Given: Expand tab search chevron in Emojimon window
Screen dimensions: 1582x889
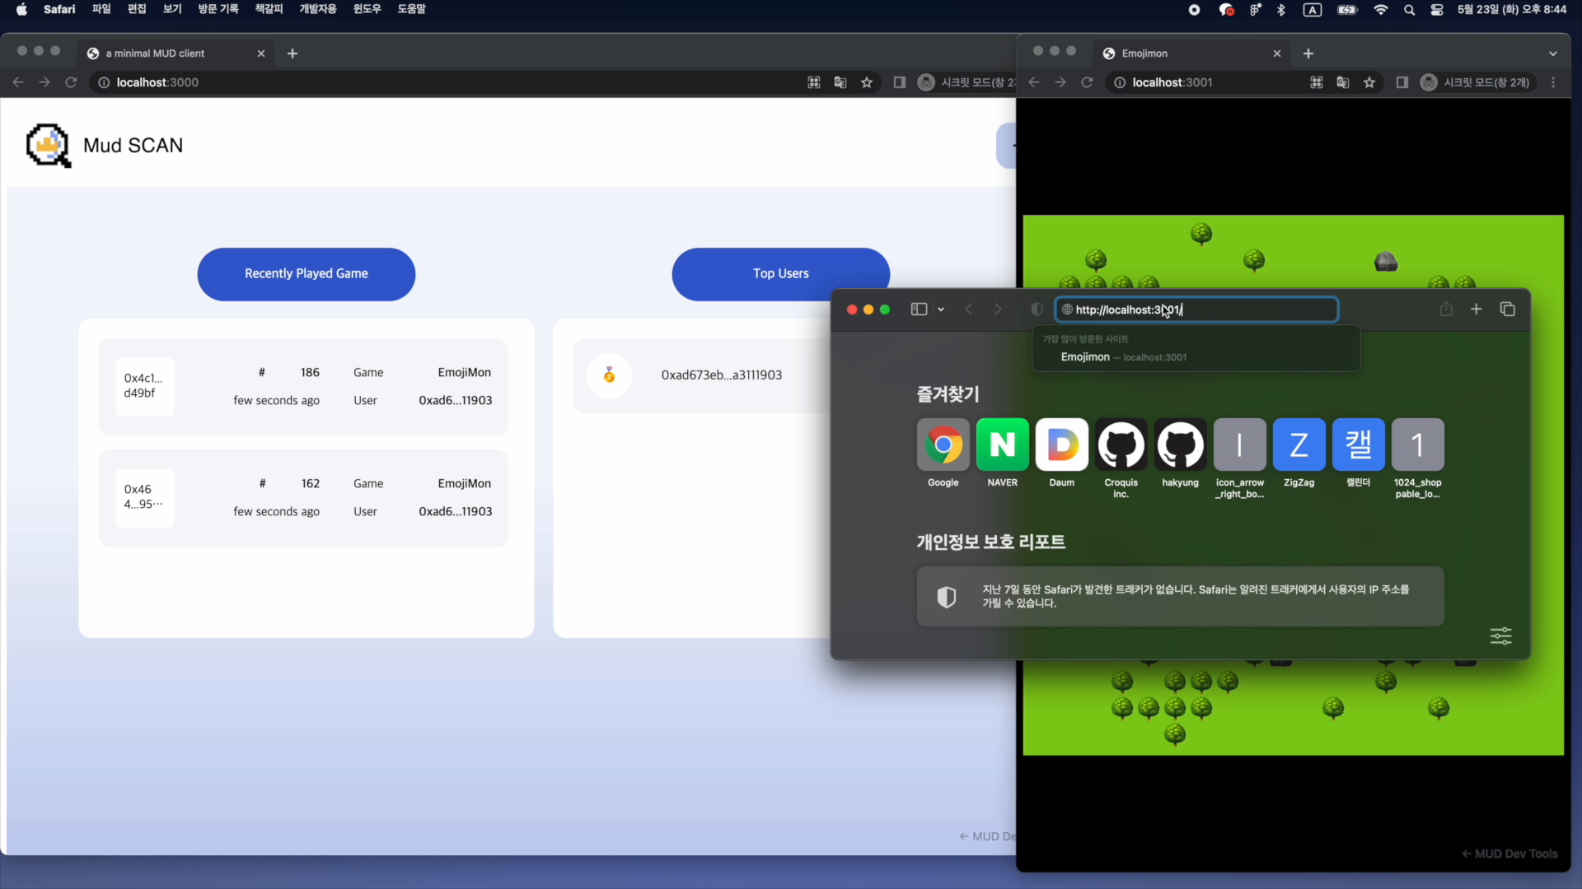Looking at the screenshot, I should [1553, 54].
